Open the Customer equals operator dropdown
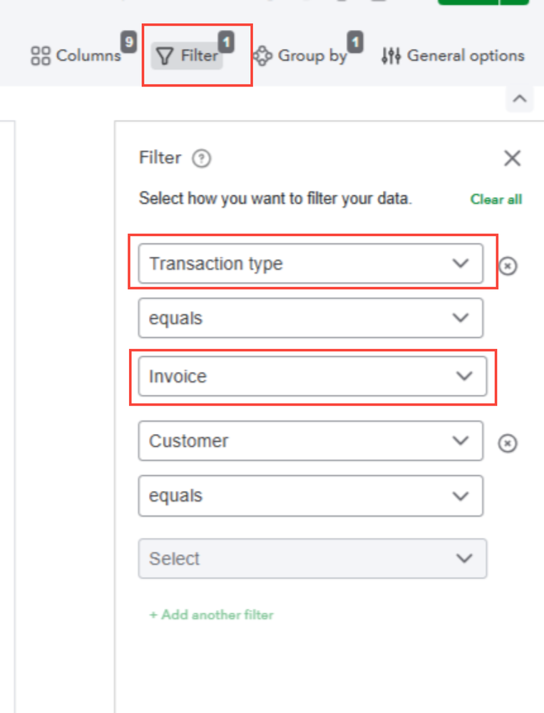544x713 pixels. coord(310,496)
